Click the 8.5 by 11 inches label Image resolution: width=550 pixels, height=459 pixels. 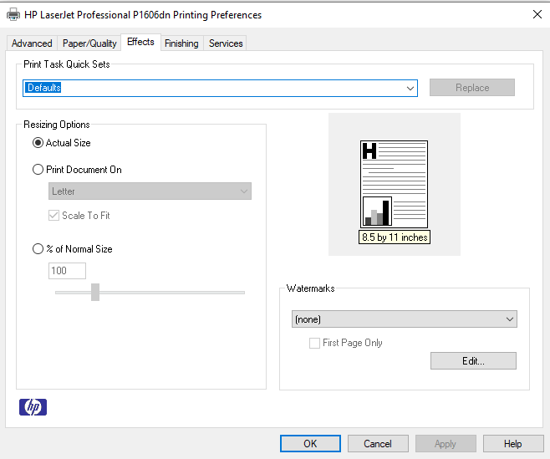coord(395,237)
